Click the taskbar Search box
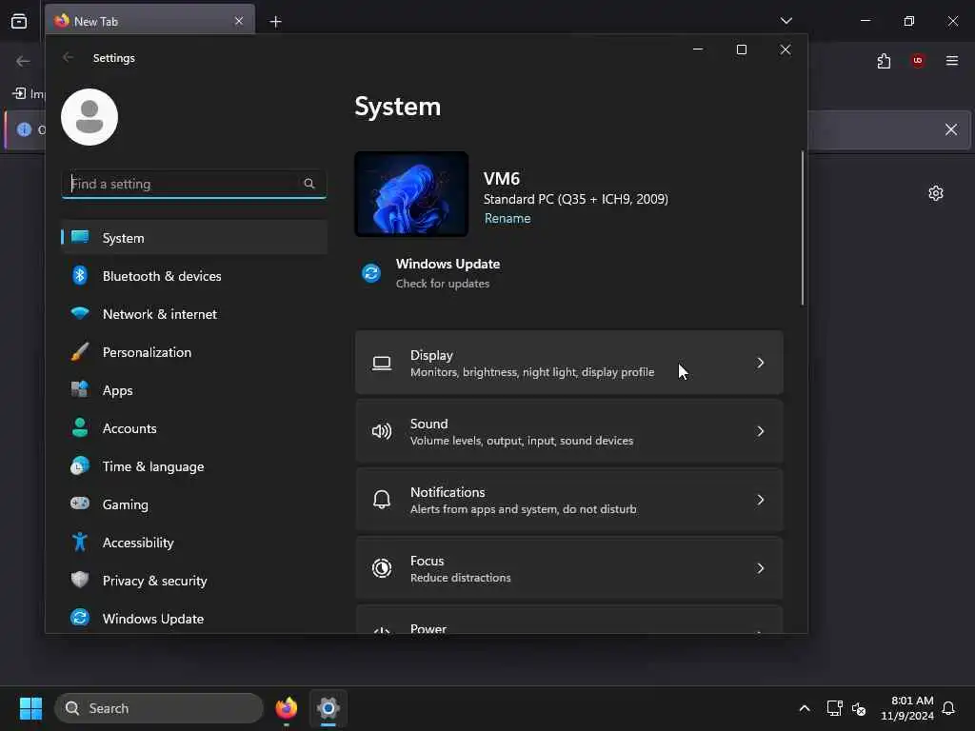Image resolution: width=975 pixels, height=731 pixels. [x=159, y=708]
